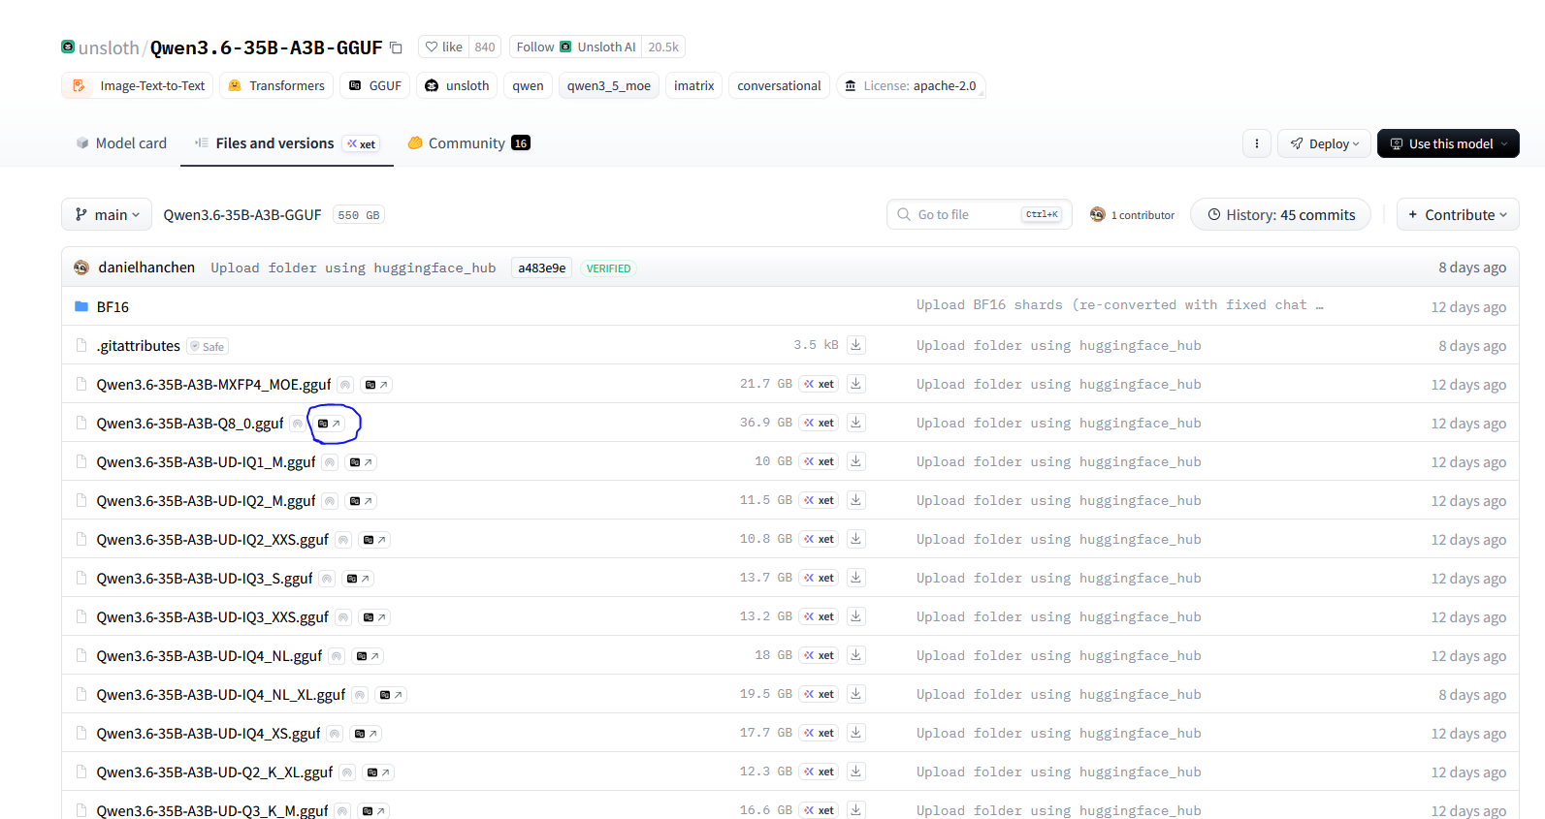The image size is (1545, 819).
Task: Open the 1 contributor list
Action: pos(1132,214)
